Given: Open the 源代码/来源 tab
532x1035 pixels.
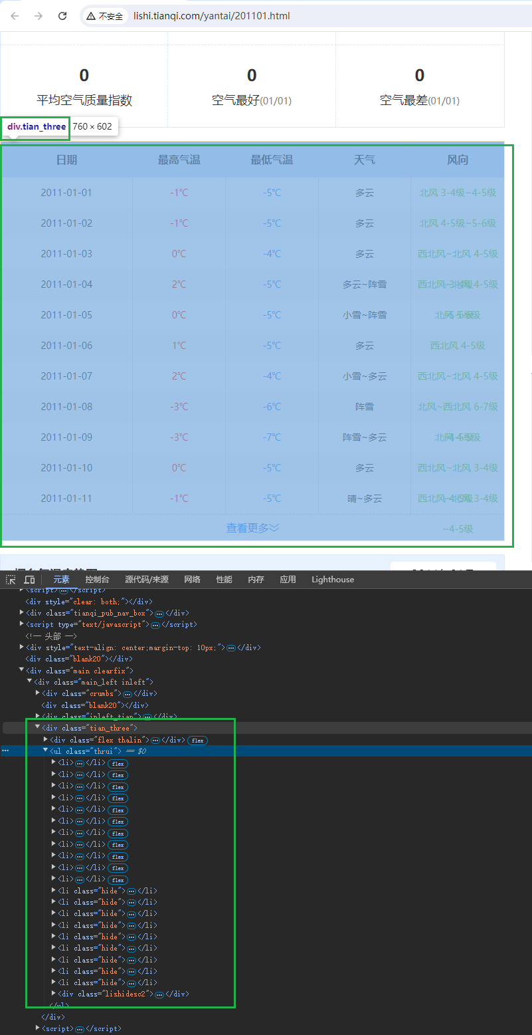Looking at the screenshot, I should (x=147, y=580).
